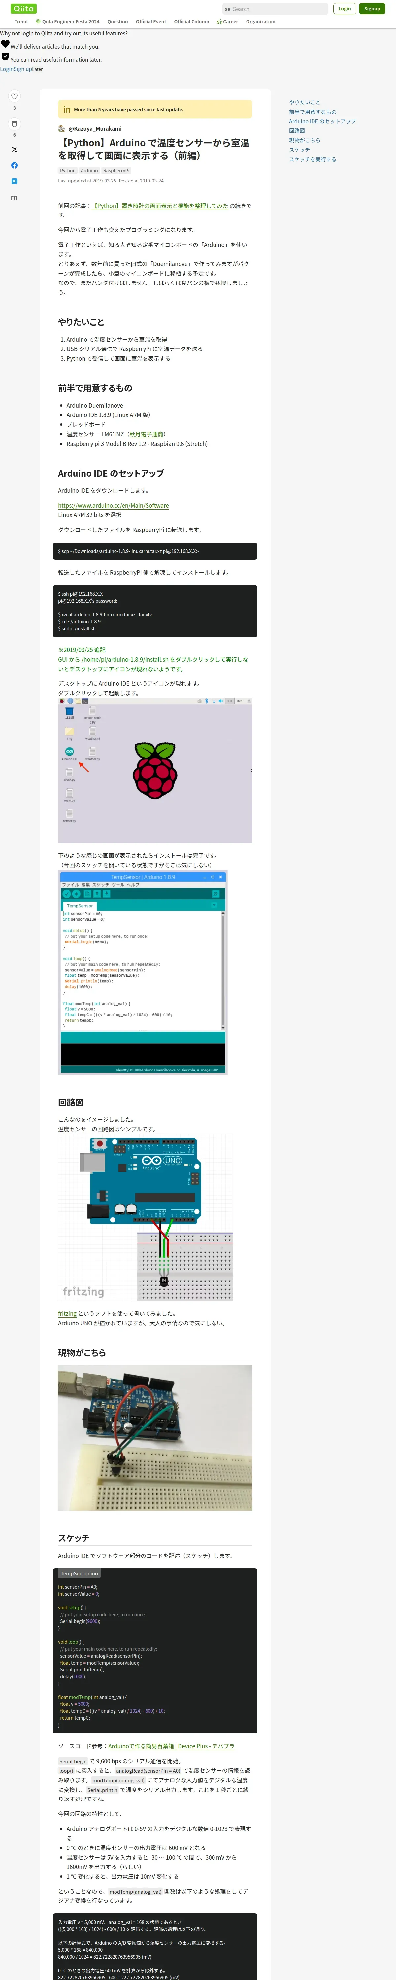Share the article on Facebook

[x=14, y=165]
